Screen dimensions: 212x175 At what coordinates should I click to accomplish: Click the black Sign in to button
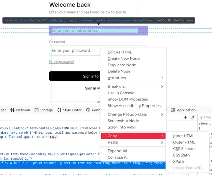click(x=75, y=76)
